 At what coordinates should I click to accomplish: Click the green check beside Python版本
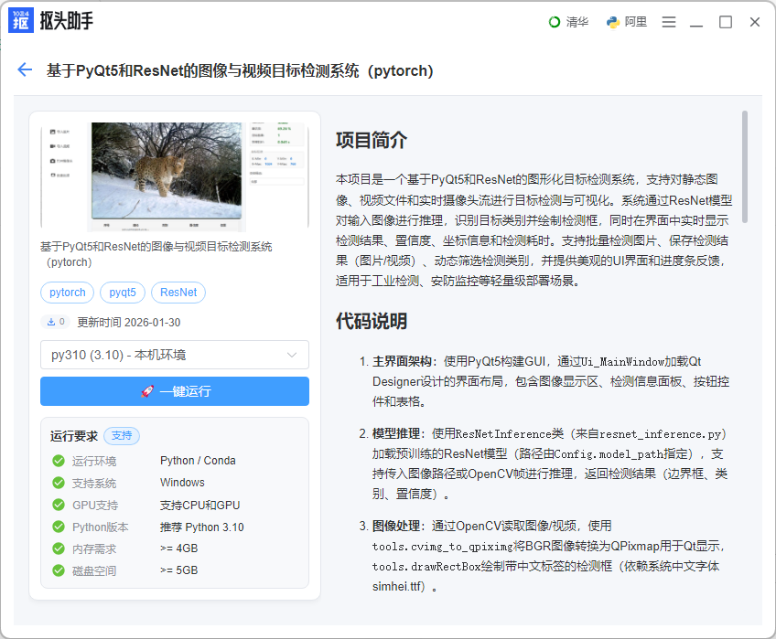coord(59,527)
